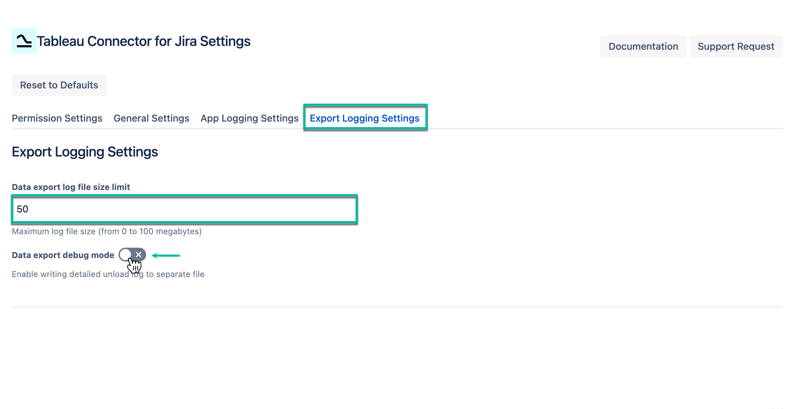This screenshot has width=796, height=409.
Task: Click the Reset to Defaults button
Action: click(x=59, y=85)
